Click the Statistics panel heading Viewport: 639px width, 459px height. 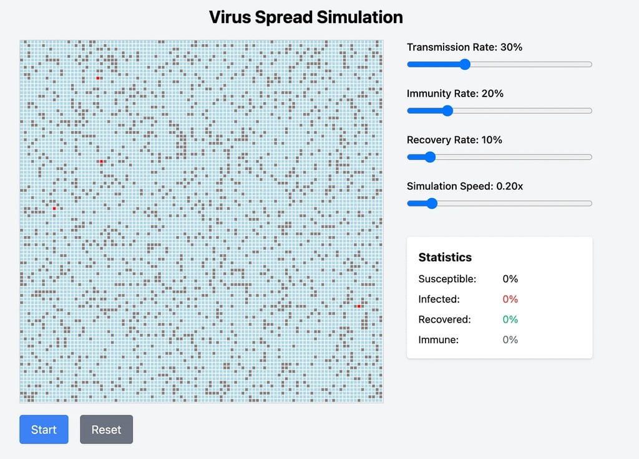pos(445,257)
